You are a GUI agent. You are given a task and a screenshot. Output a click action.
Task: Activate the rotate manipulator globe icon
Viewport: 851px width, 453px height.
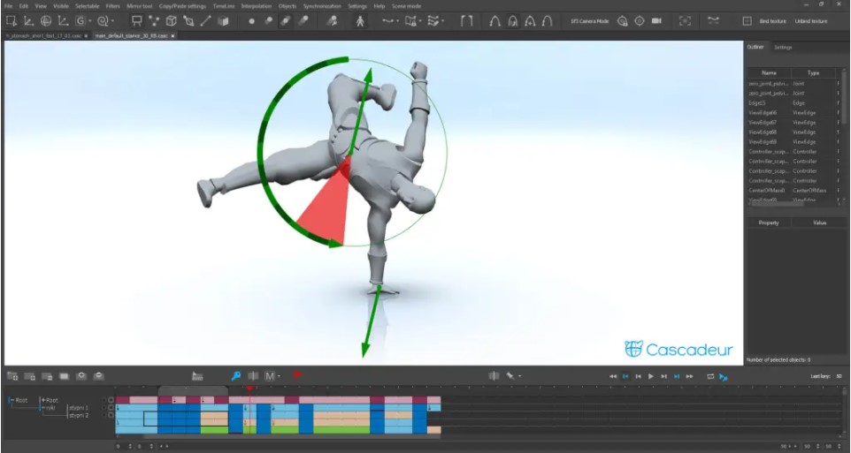45,20
